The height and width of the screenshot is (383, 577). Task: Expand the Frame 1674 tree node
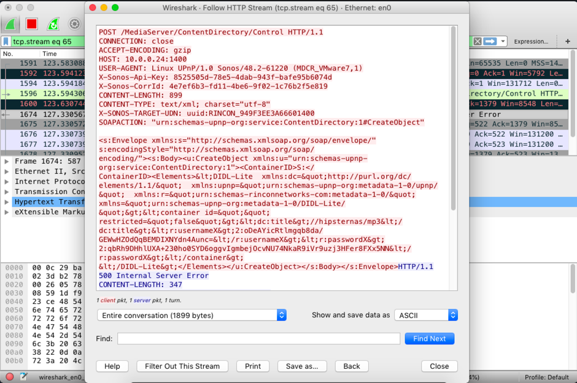7,161
